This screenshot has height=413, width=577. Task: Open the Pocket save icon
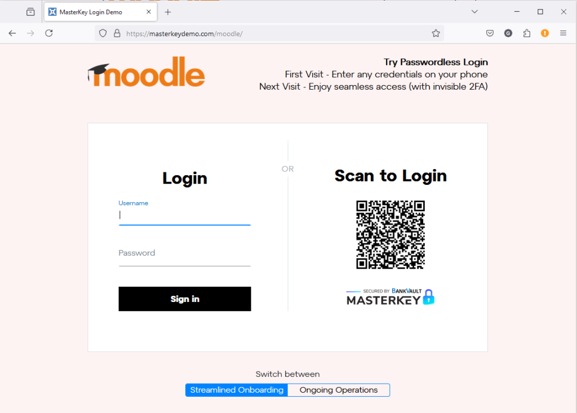(x=490, y=33)
